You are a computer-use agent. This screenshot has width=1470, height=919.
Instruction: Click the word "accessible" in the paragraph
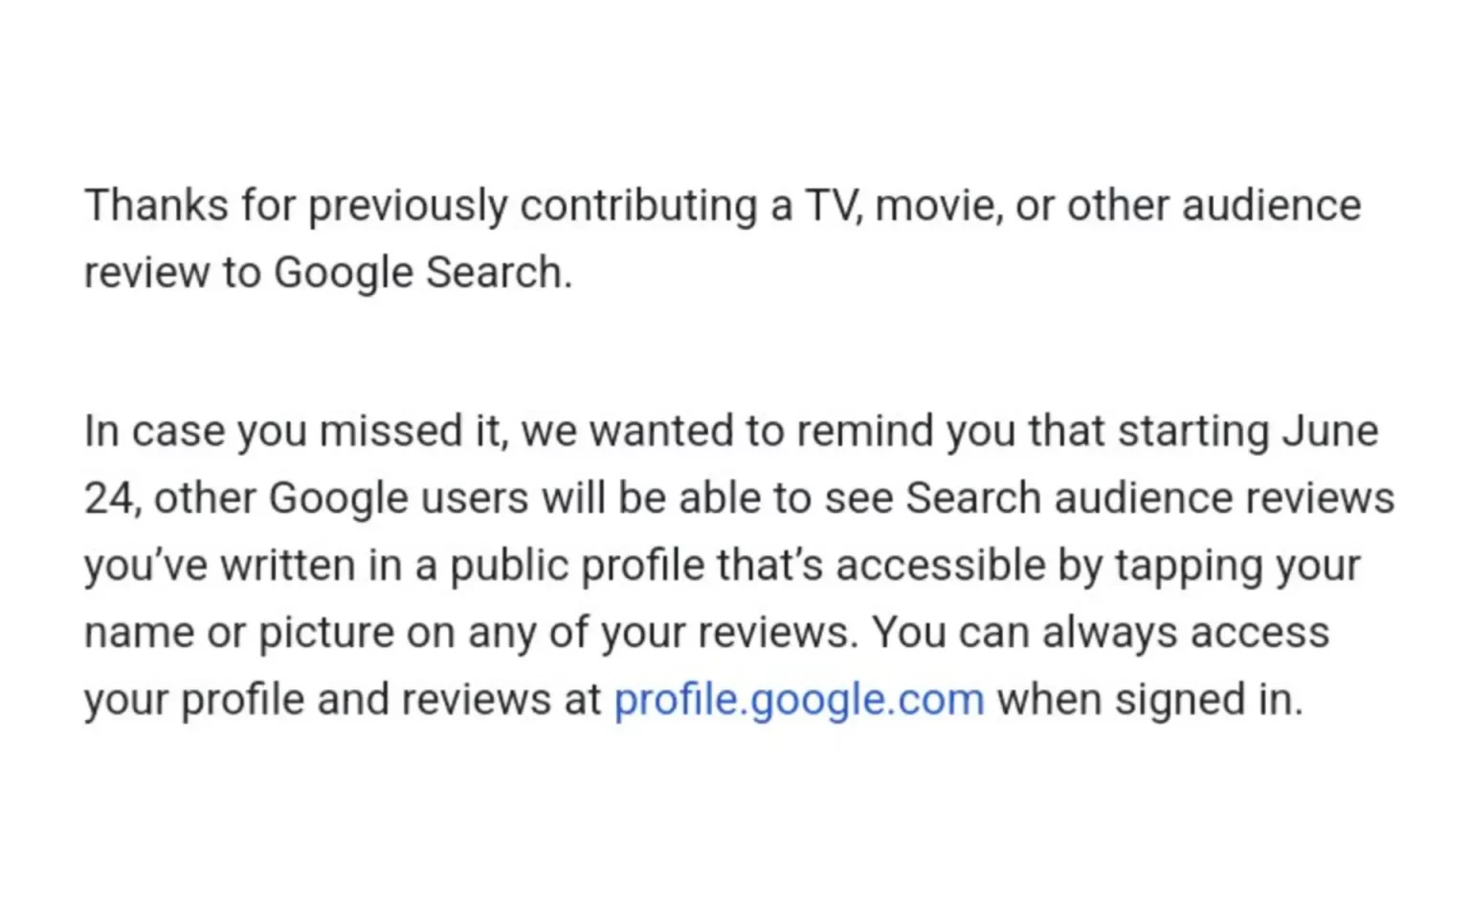tap(941, 566)
